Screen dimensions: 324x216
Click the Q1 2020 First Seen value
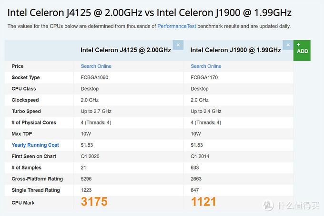pyautogui.click(x=91, y=156)
